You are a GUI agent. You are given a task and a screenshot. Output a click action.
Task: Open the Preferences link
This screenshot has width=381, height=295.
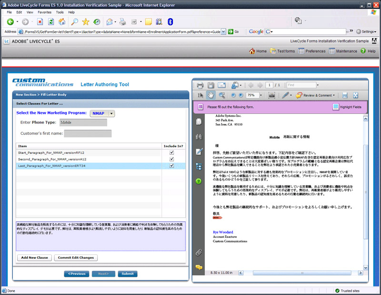(x=312, y=51)
